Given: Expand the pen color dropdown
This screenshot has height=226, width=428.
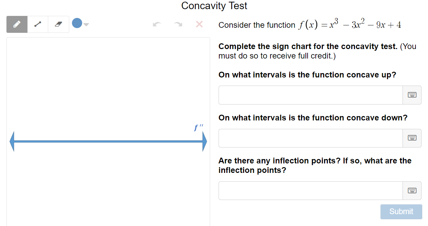Looking at the screenshot, I should coord(86,25).
